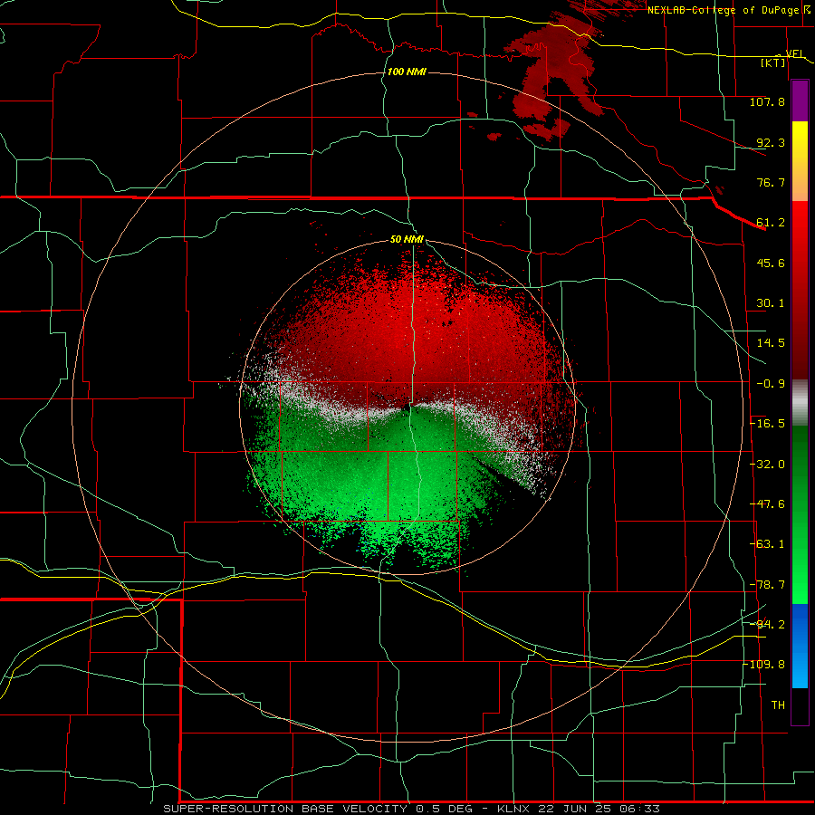Select the -0.9 scale value
Viewport: 815px width, 815px height.
tap(771, 384)
